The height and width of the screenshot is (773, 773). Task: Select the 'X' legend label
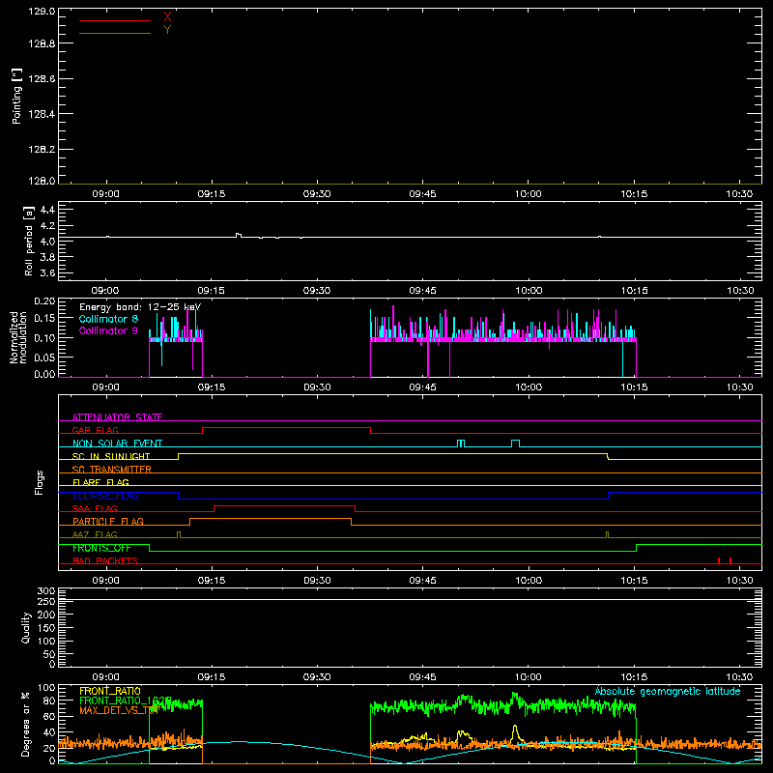[x=167, y=17]
